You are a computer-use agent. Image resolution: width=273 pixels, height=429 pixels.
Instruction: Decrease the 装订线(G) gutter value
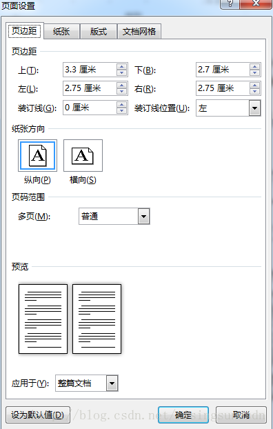coord(122,110)
